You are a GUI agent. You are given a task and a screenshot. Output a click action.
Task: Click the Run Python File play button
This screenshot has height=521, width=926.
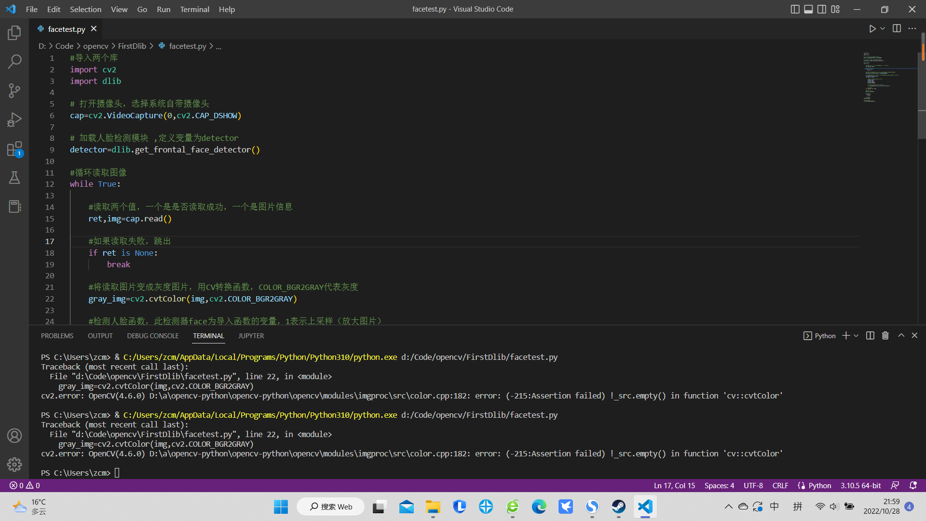872,29
